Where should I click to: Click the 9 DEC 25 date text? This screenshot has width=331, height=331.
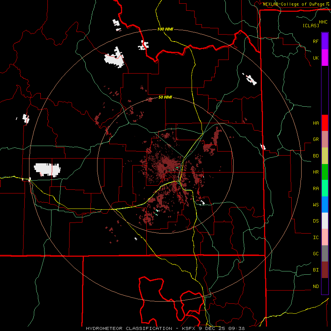point(212,328)
